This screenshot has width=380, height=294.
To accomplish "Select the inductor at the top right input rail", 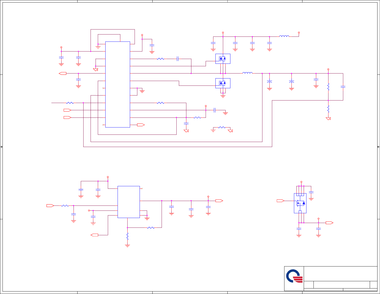I will (x=284, y=36).
